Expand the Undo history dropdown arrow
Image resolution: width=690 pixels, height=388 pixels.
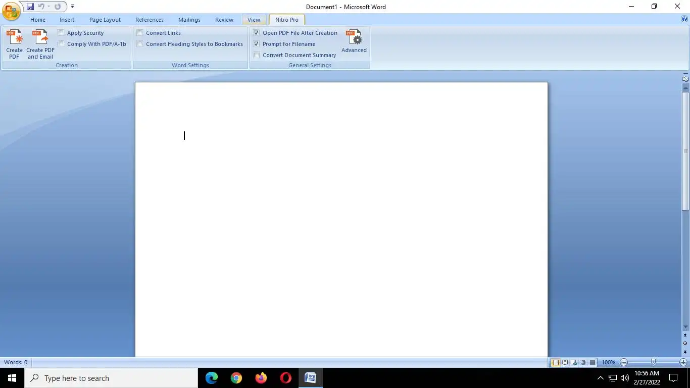tap(48, 7)
